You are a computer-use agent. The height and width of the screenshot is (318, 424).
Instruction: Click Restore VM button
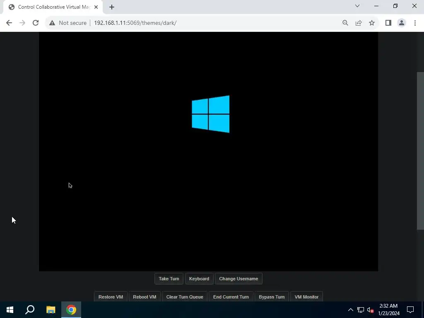click(x=111, y=296)
